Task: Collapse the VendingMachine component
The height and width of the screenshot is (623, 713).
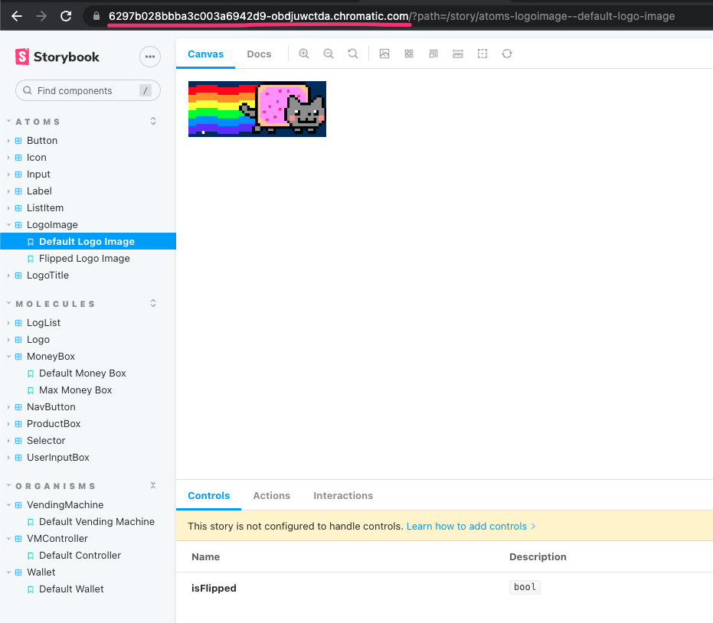Action: pos(65,505)
